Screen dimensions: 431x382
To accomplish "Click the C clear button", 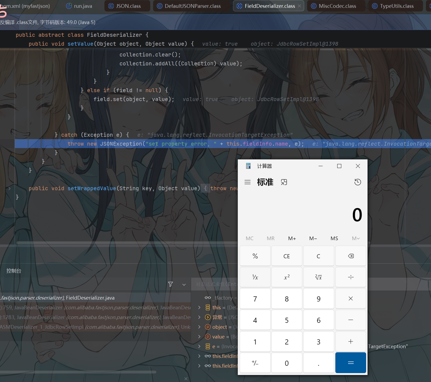I will pyautogui.click(x=319, y=256).
